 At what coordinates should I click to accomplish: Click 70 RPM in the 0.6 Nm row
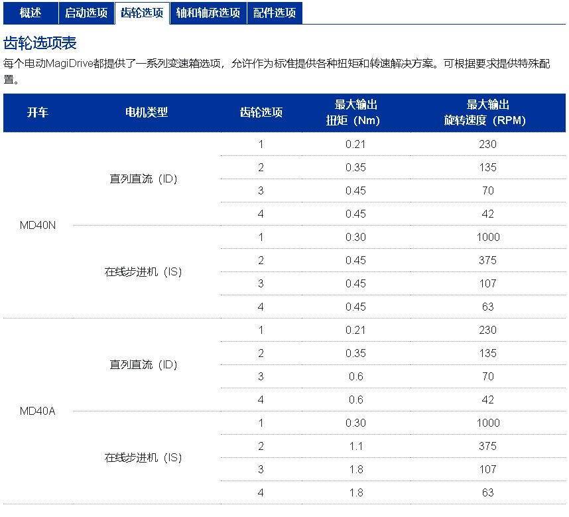pos(487,376)
